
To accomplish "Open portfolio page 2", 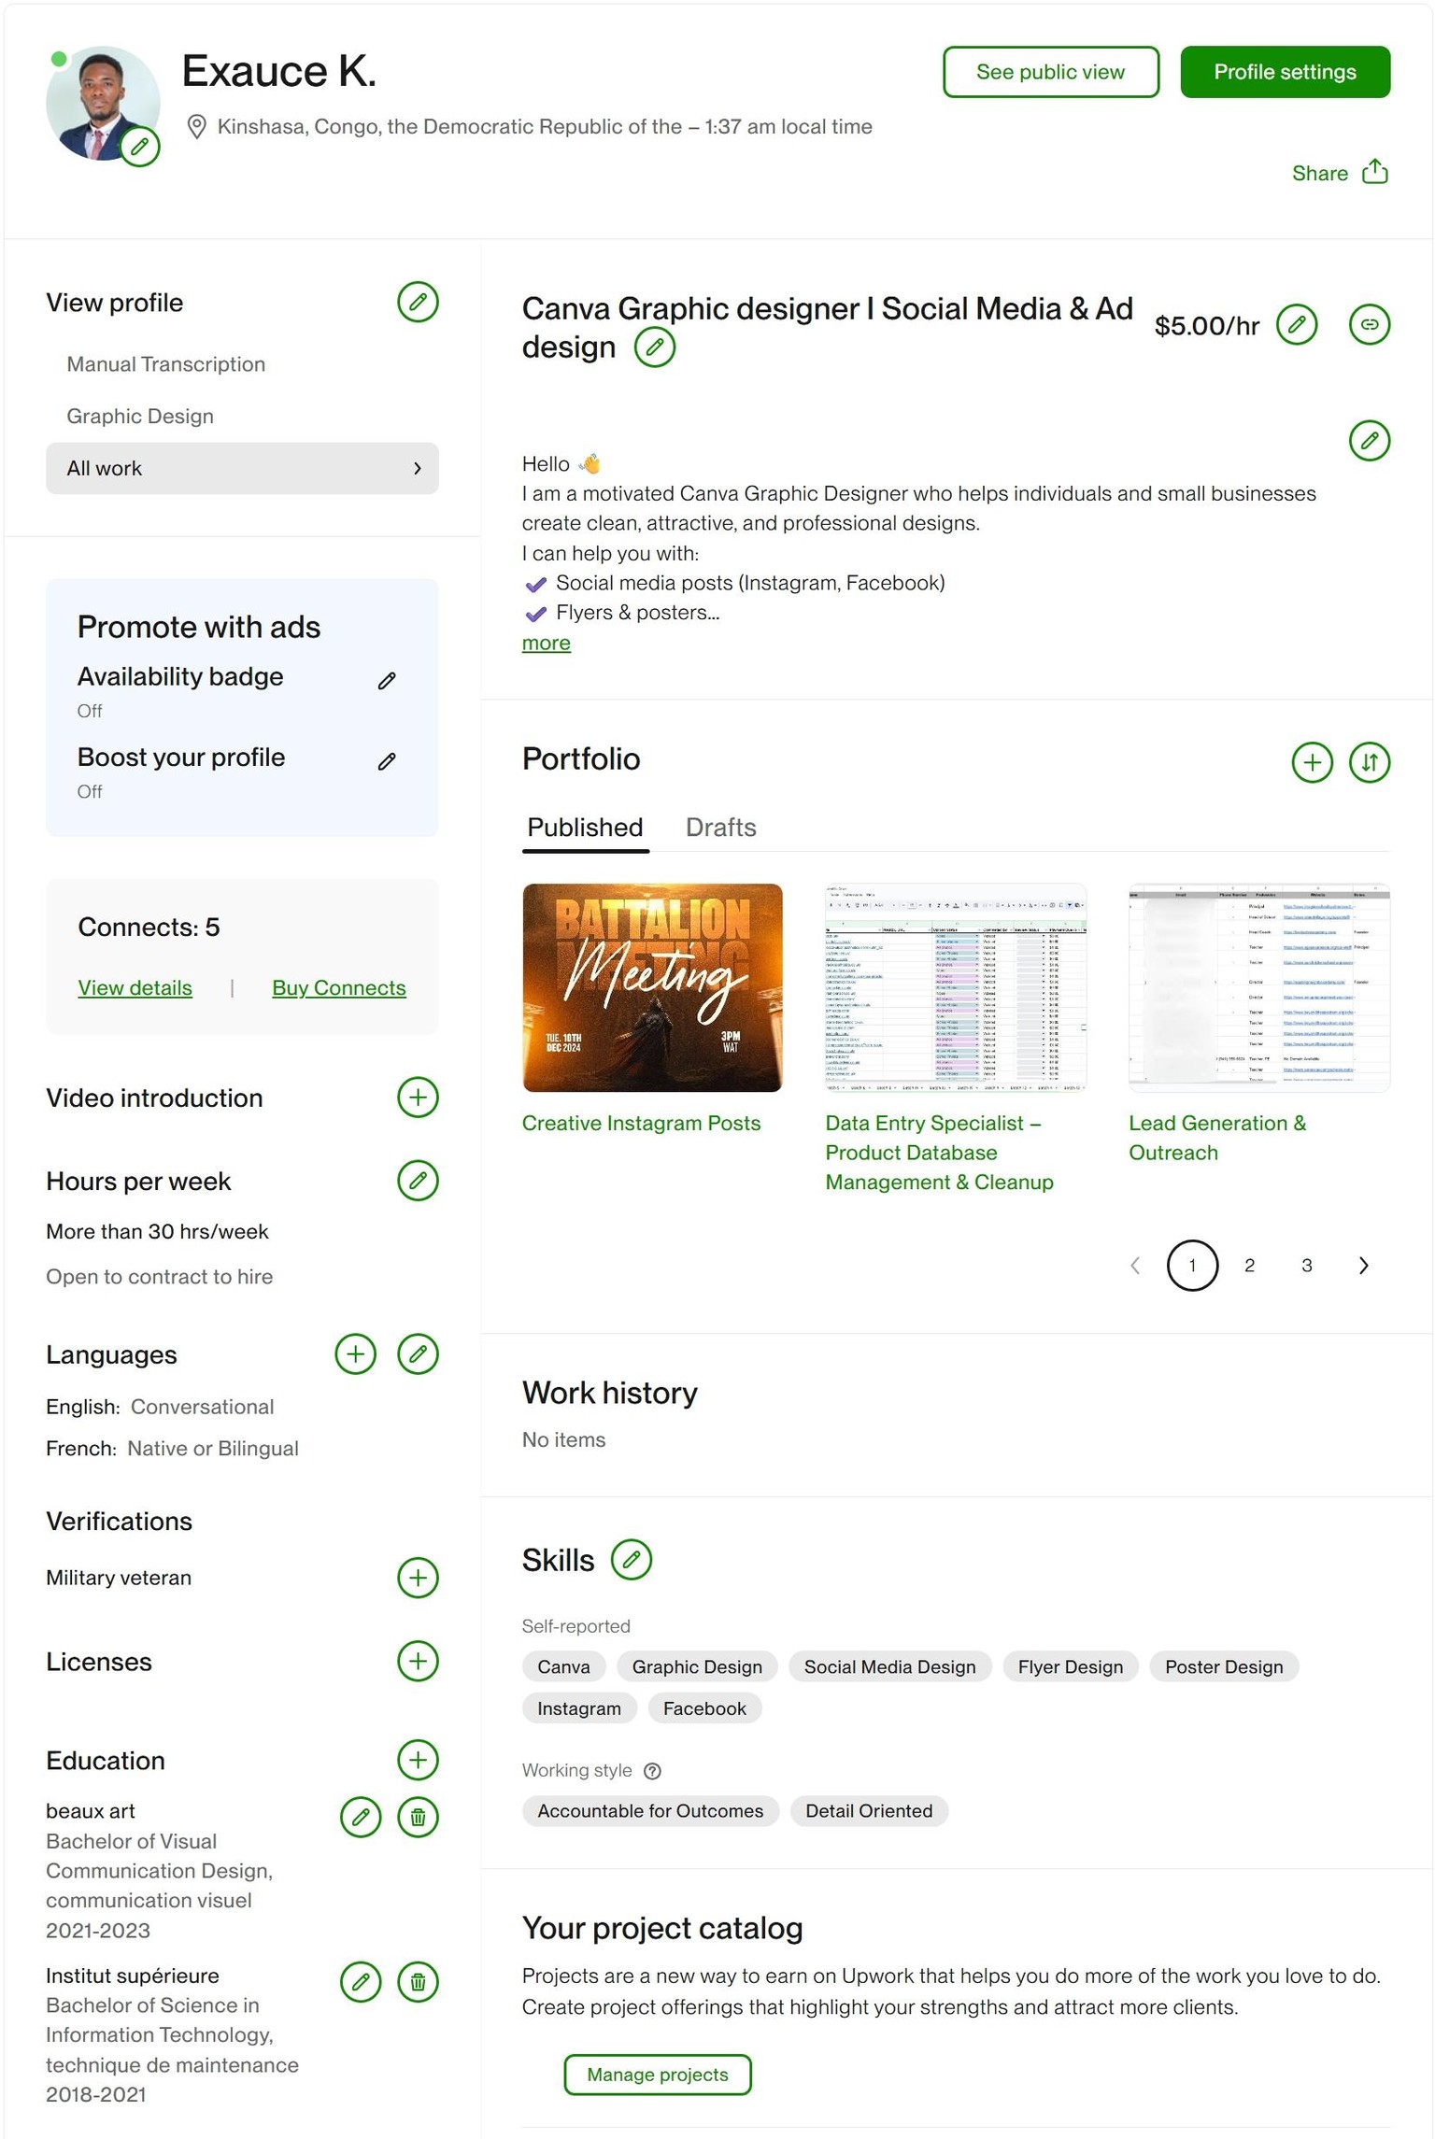I will coord(1249,1266).
